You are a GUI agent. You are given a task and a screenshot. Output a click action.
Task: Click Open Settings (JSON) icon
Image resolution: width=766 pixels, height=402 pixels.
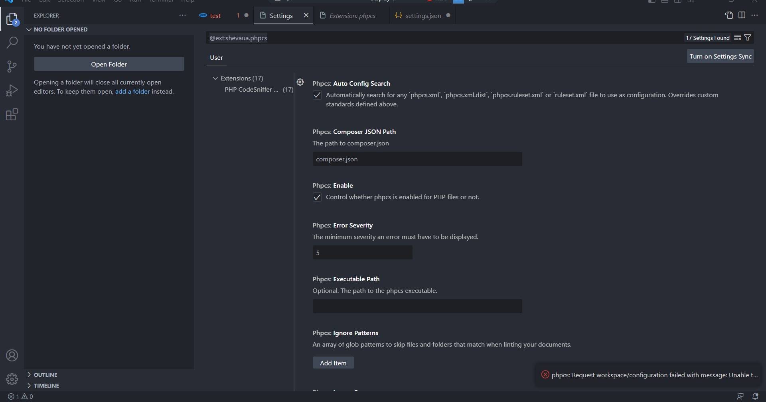pos(729,15)
